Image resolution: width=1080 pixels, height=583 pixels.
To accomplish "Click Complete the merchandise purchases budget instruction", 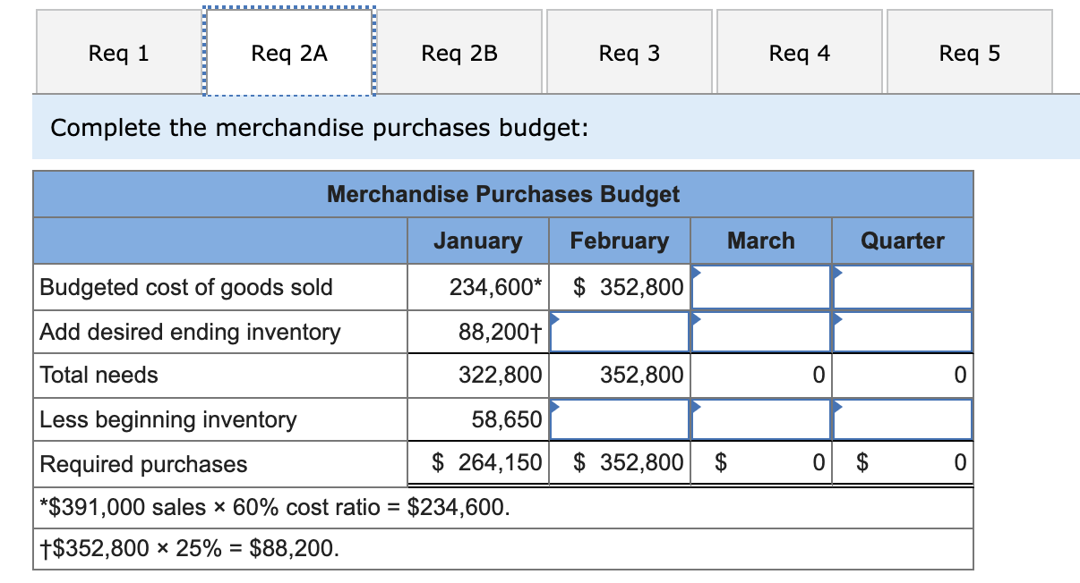I will coord(320,128).
